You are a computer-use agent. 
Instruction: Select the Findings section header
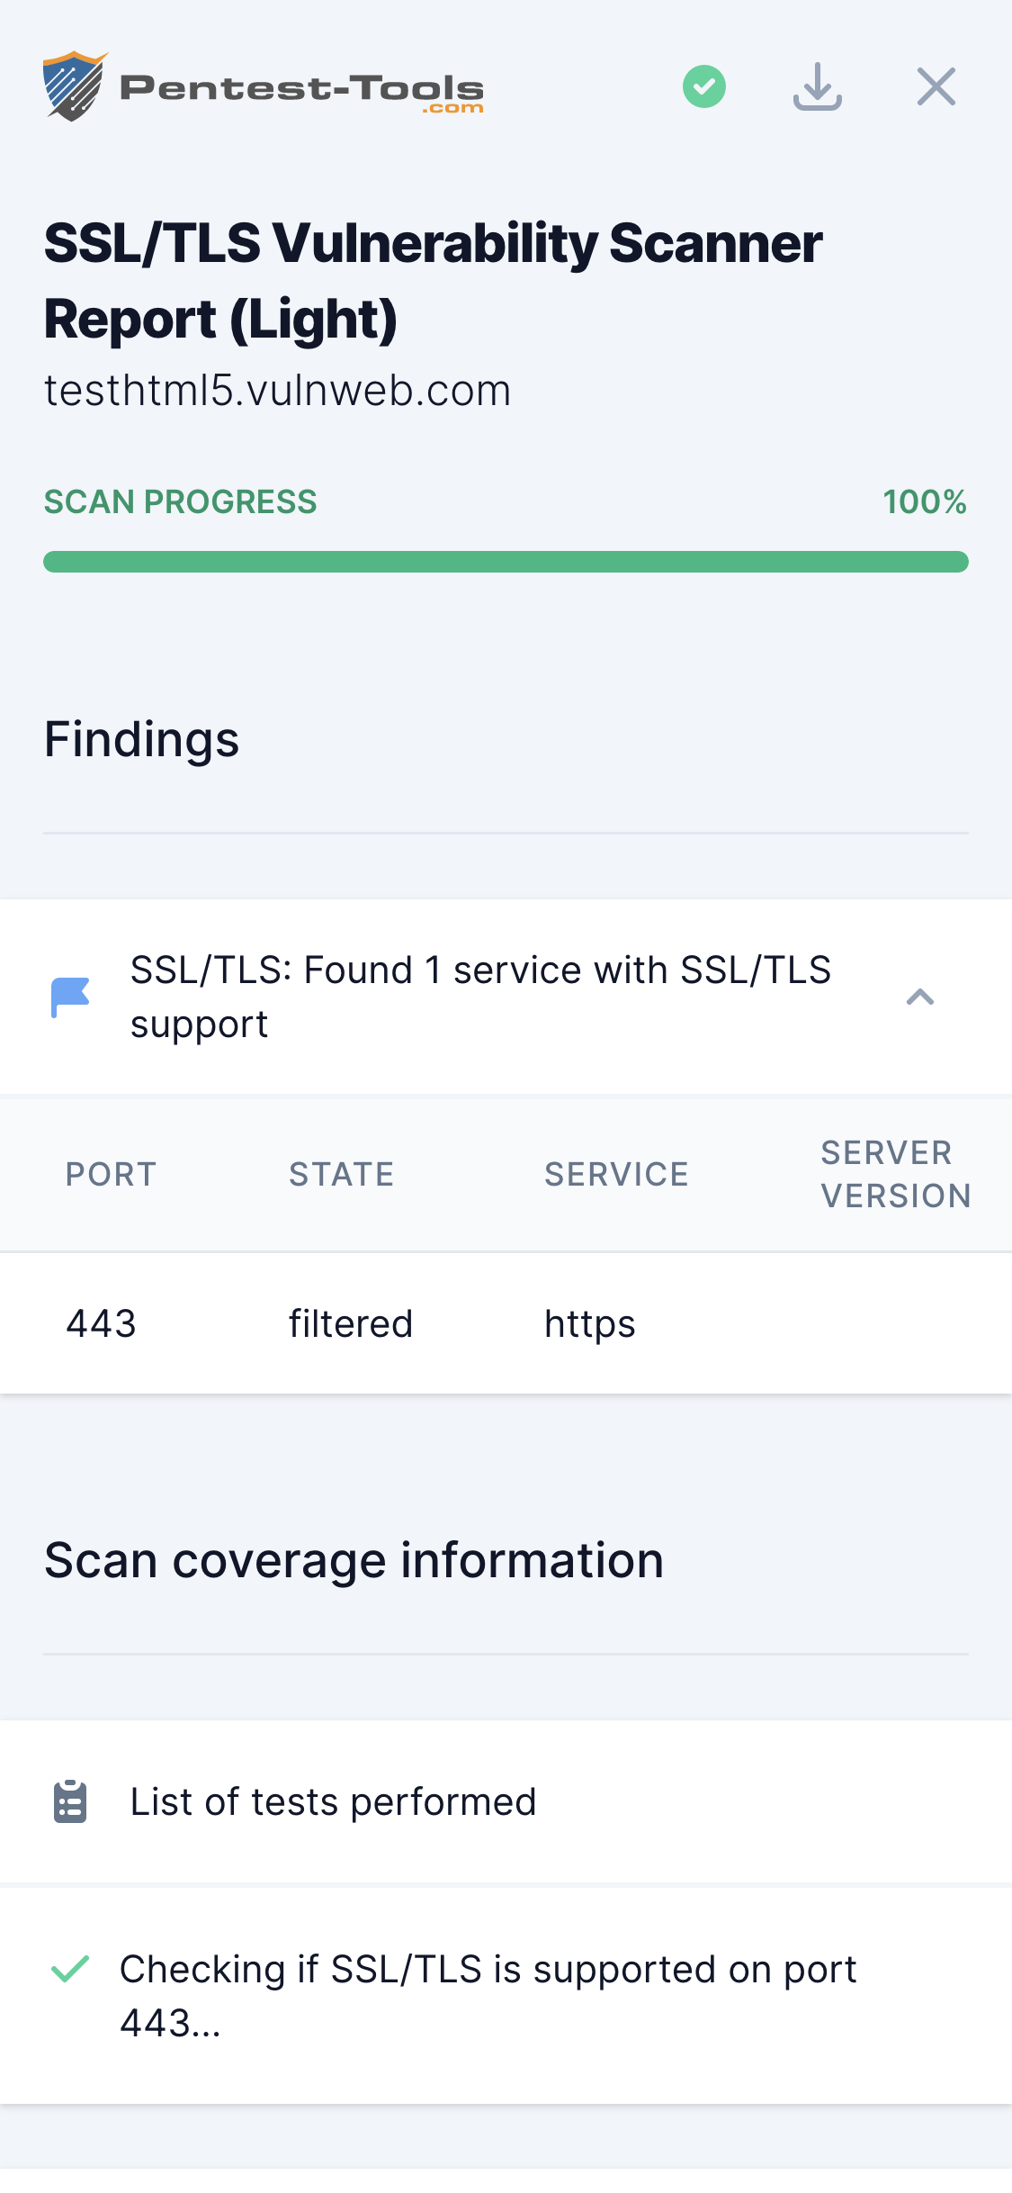point(141,740)
